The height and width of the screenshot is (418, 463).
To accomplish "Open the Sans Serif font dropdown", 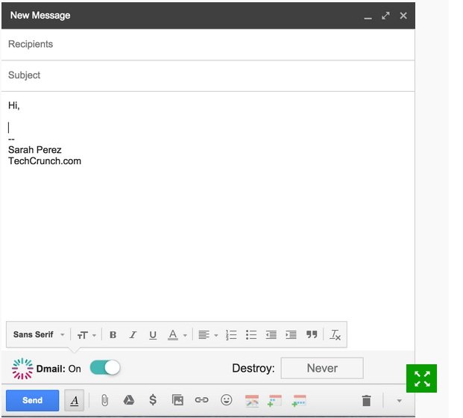I will (39, 334).
